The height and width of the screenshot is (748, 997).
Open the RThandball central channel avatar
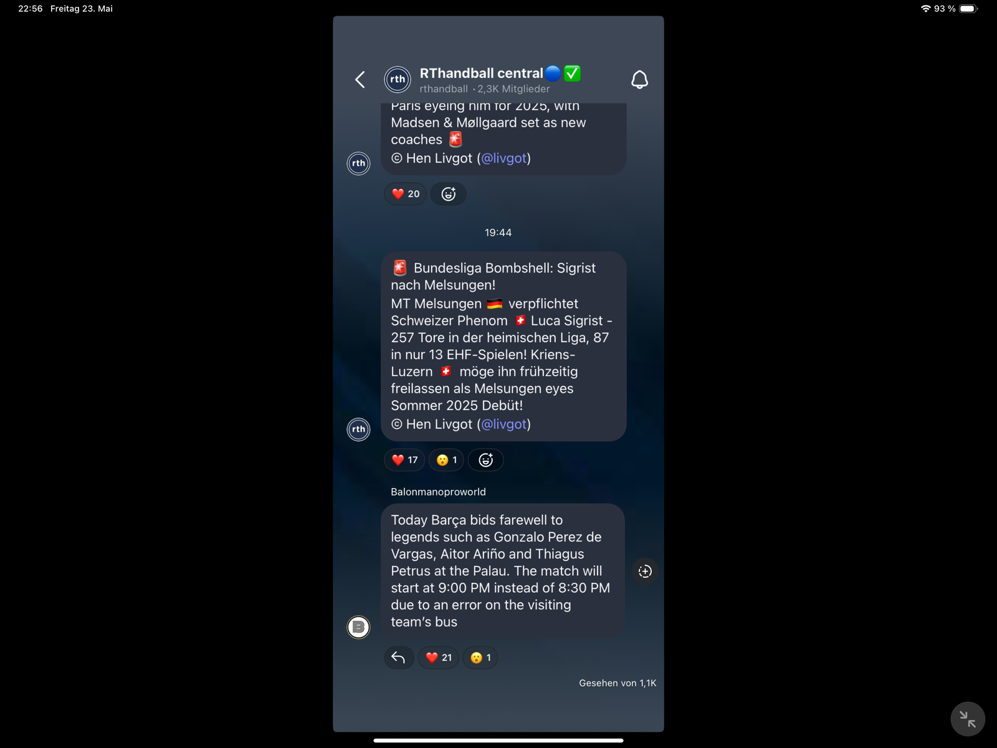(x=398, y=79)
